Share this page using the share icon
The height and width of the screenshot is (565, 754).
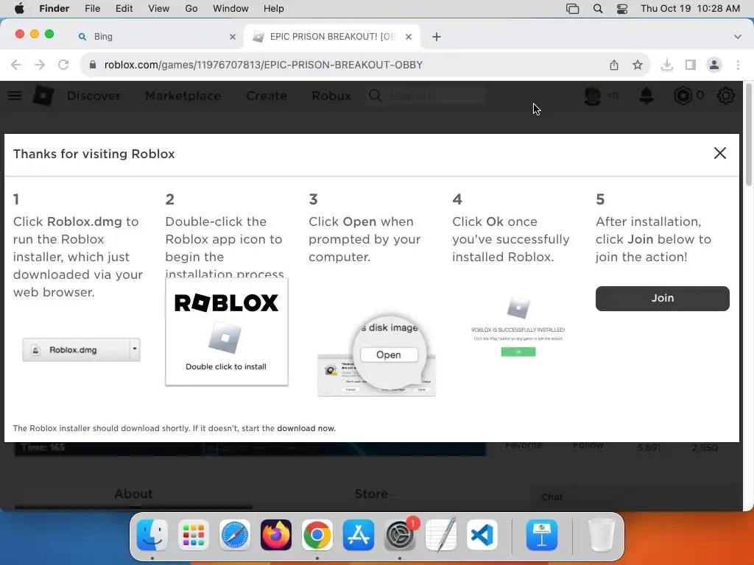(614, 65)
